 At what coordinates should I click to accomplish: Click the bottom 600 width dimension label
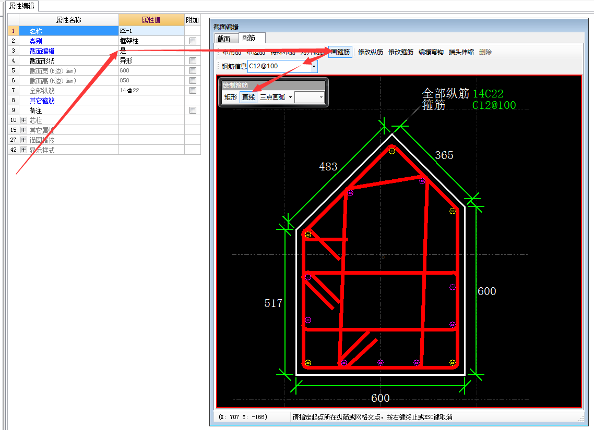381,398
